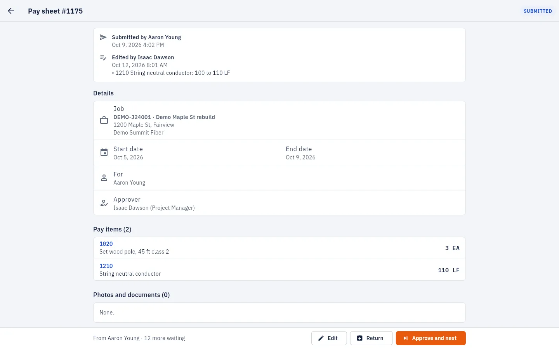Edit the pay sheet

click(x=329, y=338)
